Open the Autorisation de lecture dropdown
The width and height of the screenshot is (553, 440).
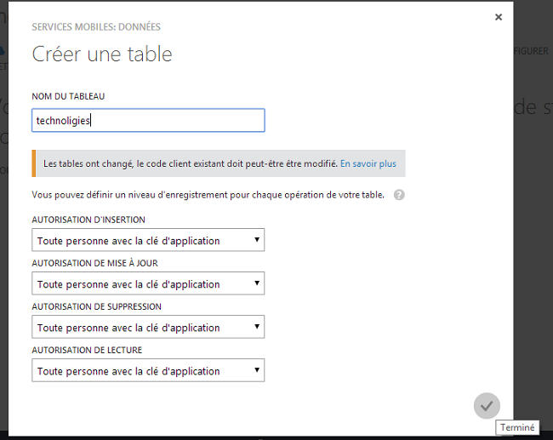[148, 371]
